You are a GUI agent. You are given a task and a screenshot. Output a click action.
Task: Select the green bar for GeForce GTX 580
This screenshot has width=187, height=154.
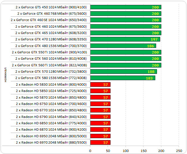point(123,78)
